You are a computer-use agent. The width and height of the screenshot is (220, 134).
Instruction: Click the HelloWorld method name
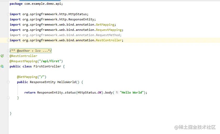(67, 82)
